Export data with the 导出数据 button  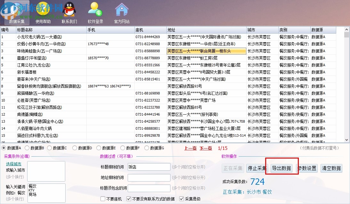tap(282, 168)
